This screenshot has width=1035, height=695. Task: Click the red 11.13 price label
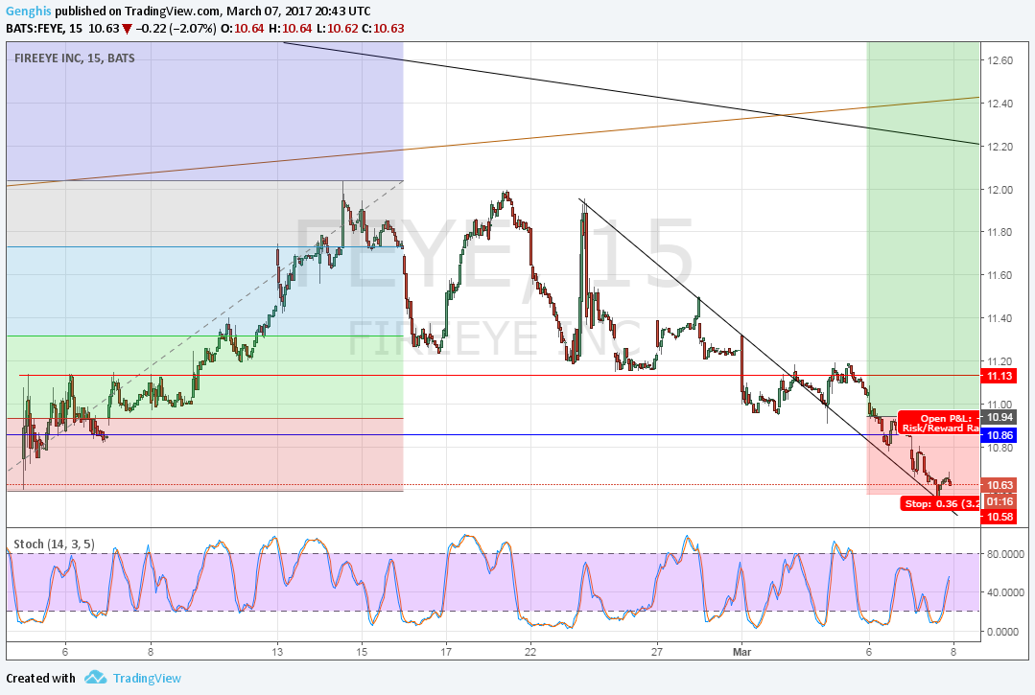coord(1000,376)
